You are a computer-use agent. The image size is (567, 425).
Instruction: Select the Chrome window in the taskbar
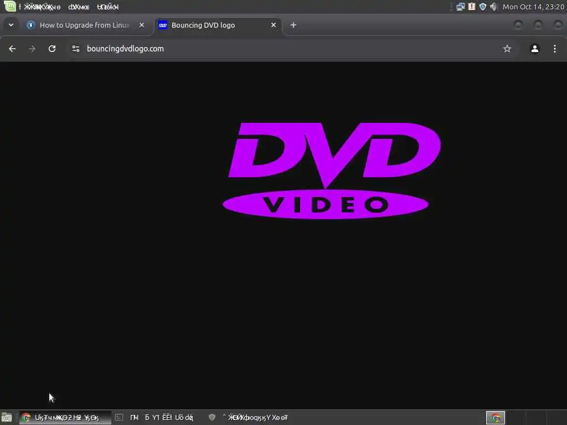pos(65,417)
